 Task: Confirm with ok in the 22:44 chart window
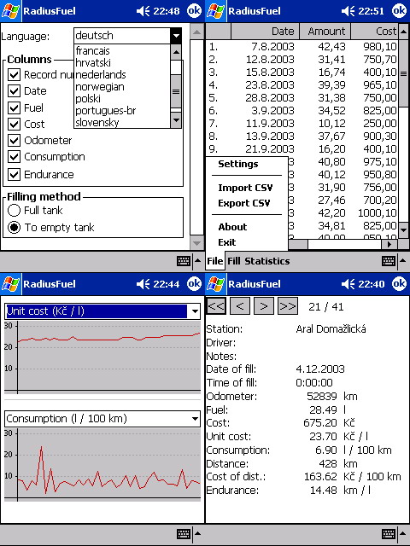tap(194, 284)
